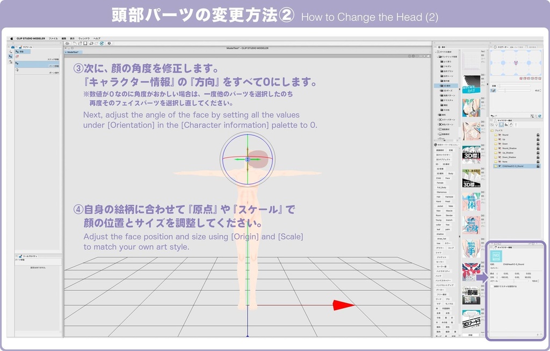The image size is (550, 351).
Task: Toggle the lock on ChildHeadV2-0_Round
Action: tap(537, 166)
